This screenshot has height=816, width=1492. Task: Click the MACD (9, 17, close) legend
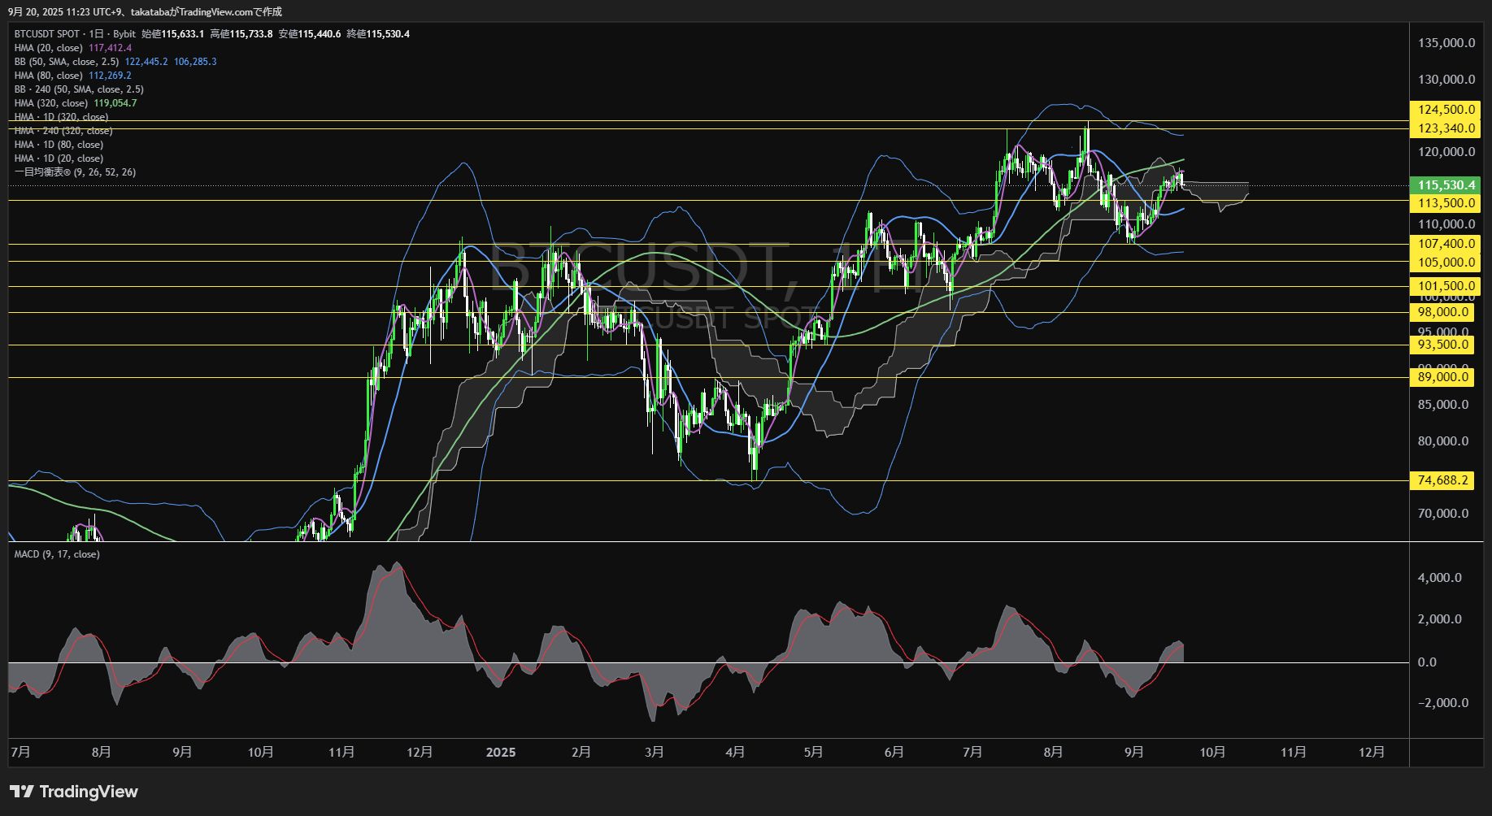pos(57,554)
